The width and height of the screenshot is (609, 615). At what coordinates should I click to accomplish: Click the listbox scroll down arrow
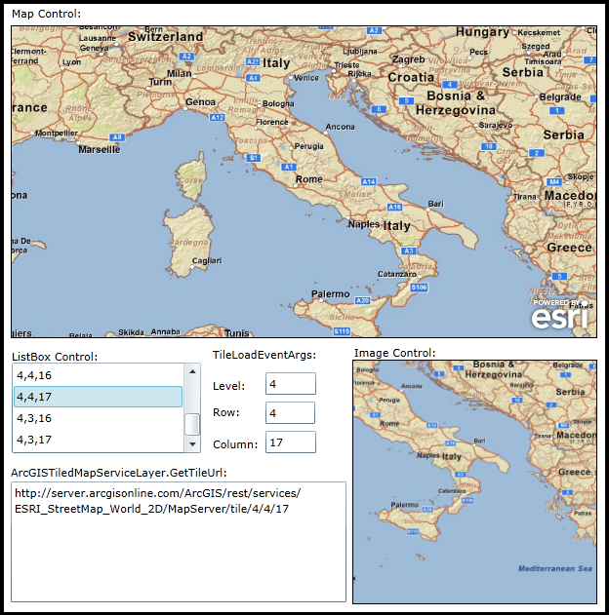click(x=192, y=444)
